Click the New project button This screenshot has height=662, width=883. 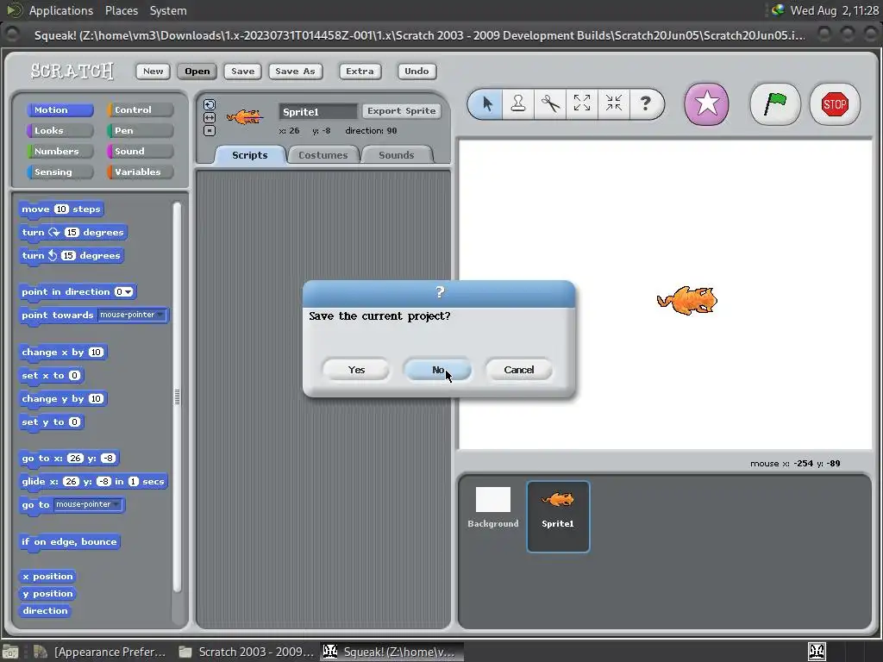point(153,71)
